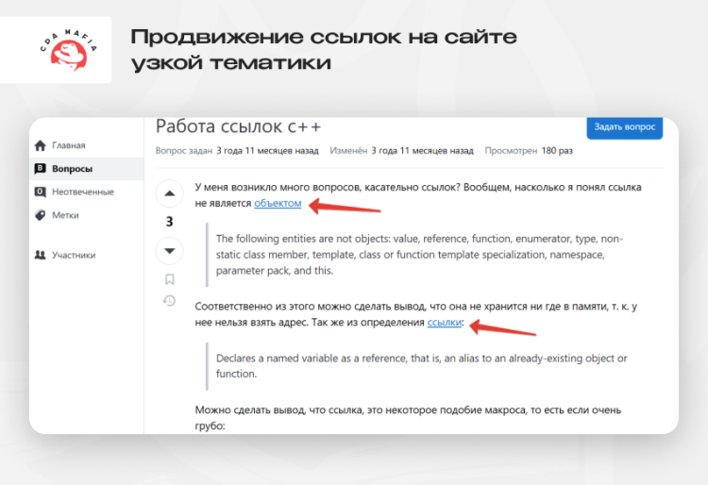The height and width of the screenshot is (485, 708).
Task: Open the Участники sidebar item
Action: coord(74,255)
